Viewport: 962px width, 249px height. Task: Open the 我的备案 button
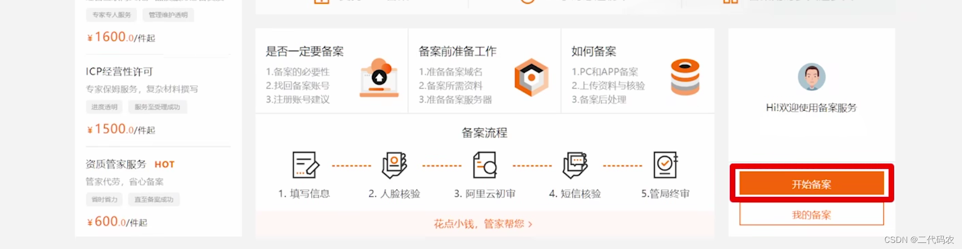point(811,215)
